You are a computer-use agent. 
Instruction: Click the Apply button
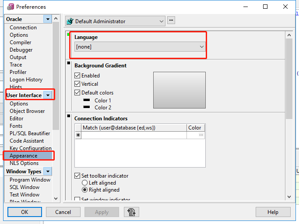[102, 212]
